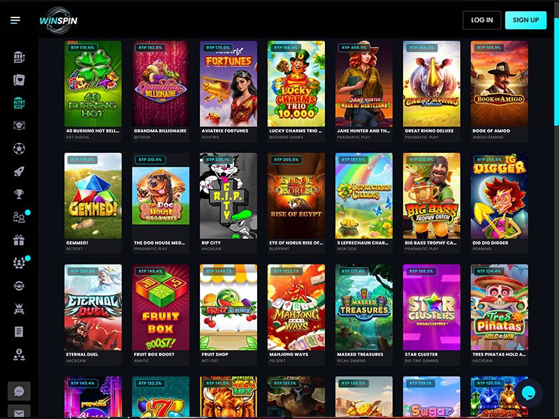The height and width of the screenshot is (419, 559).
Task: Click RTP 205.0% badge on Eye of Horus
Action: click(x=286, y=160)
